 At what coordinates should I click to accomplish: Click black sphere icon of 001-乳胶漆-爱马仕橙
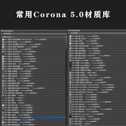coord(3,54)
